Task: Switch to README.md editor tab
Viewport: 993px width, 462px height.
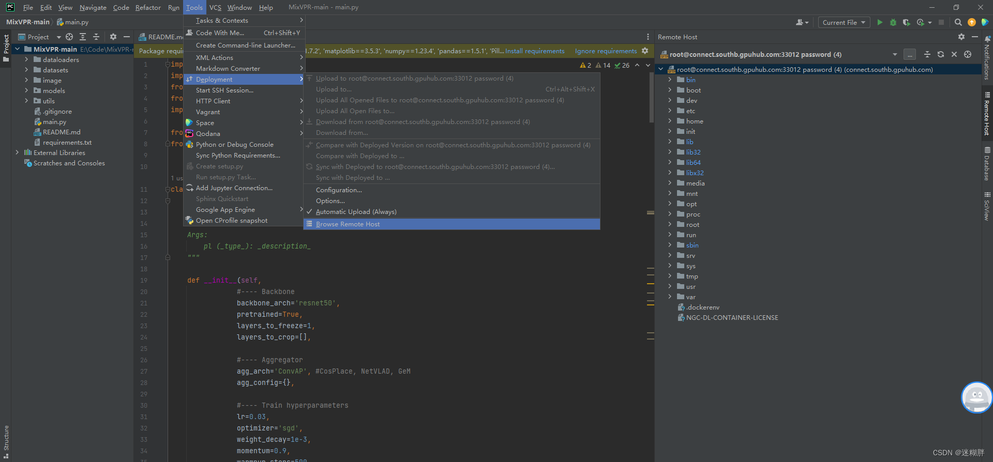Action: tap(160, 37)
